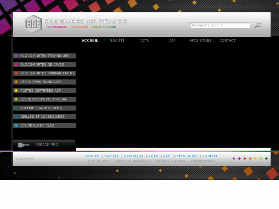This screenshot has height=209, width=279.
Task: Click the yellow diamond beside Portes Certifiées A2P
Action: click(16, 91)
